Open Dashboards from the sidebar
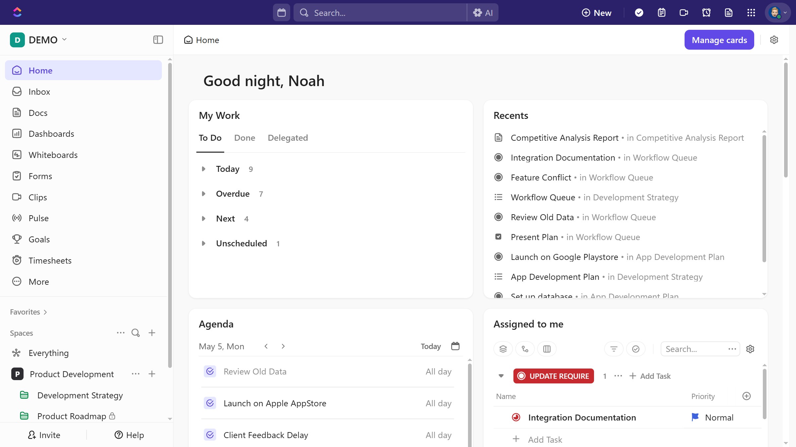Screen dimensions: 796x447 (x=83, y=134)
